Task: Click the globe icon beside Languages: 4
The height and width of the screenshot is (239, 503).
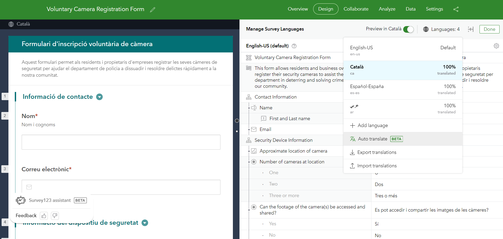Action: point(426,29)
